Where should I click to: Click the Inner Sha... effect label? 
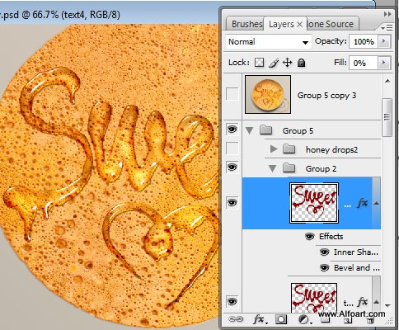tap(356, 252)
